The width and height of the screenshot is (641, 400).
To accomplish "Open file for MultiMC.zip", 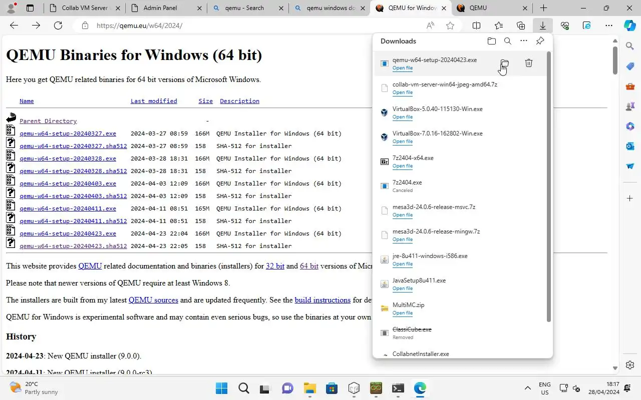I will click(x=403, y=313).
